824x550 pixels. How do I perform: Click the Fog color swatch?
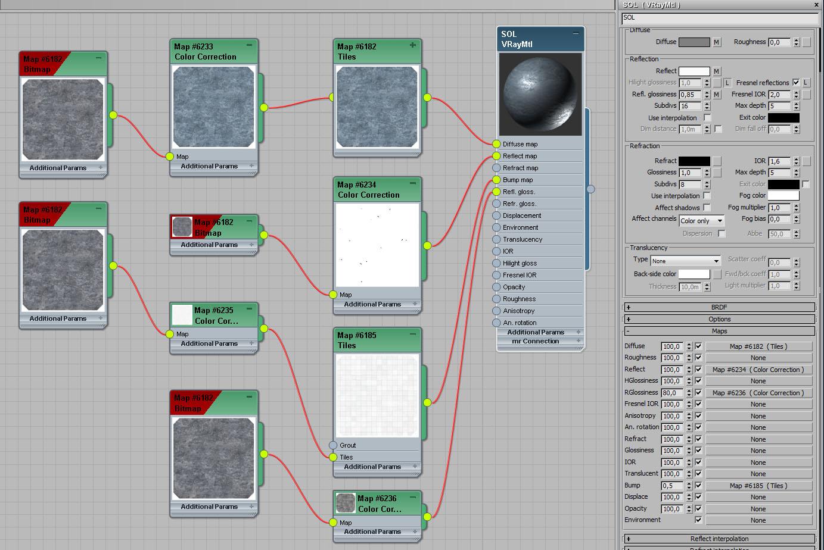coord(783,196)
